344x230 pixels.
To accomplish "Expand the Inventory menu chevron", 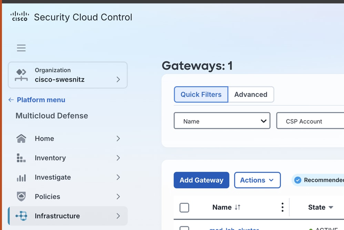I will point(118,158).
